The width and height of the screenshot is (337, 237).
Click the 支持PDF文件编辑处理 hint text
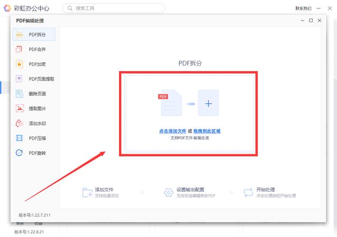pyautogui.click(x=190, y=138)
